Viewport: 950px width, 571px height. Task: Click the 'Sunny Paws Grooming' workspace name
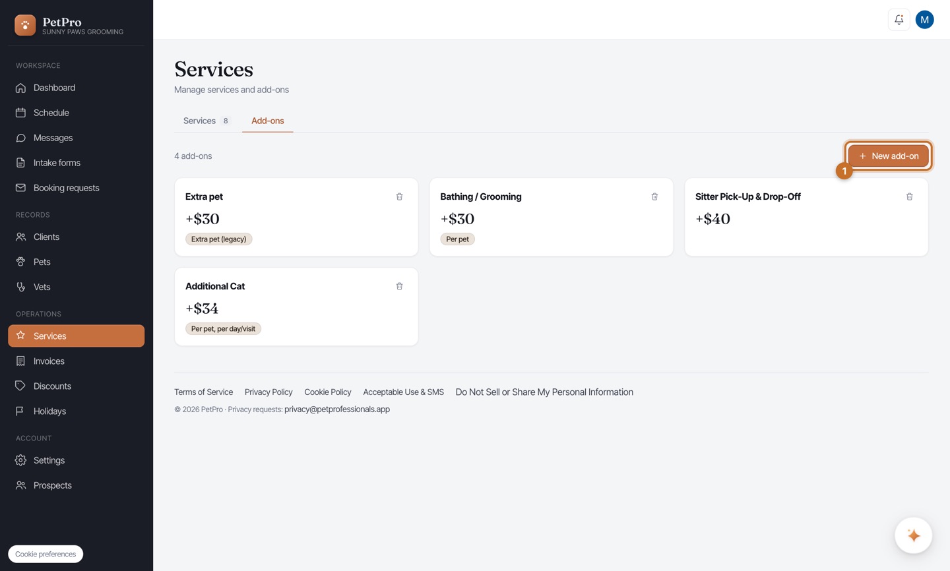pos(82,32)
